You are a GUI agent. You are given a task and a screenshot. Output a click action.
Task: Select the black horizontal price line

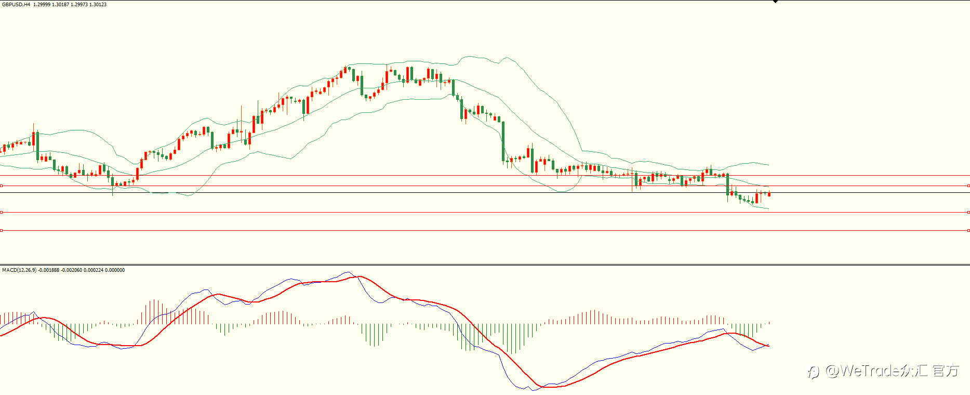point(485,193)
